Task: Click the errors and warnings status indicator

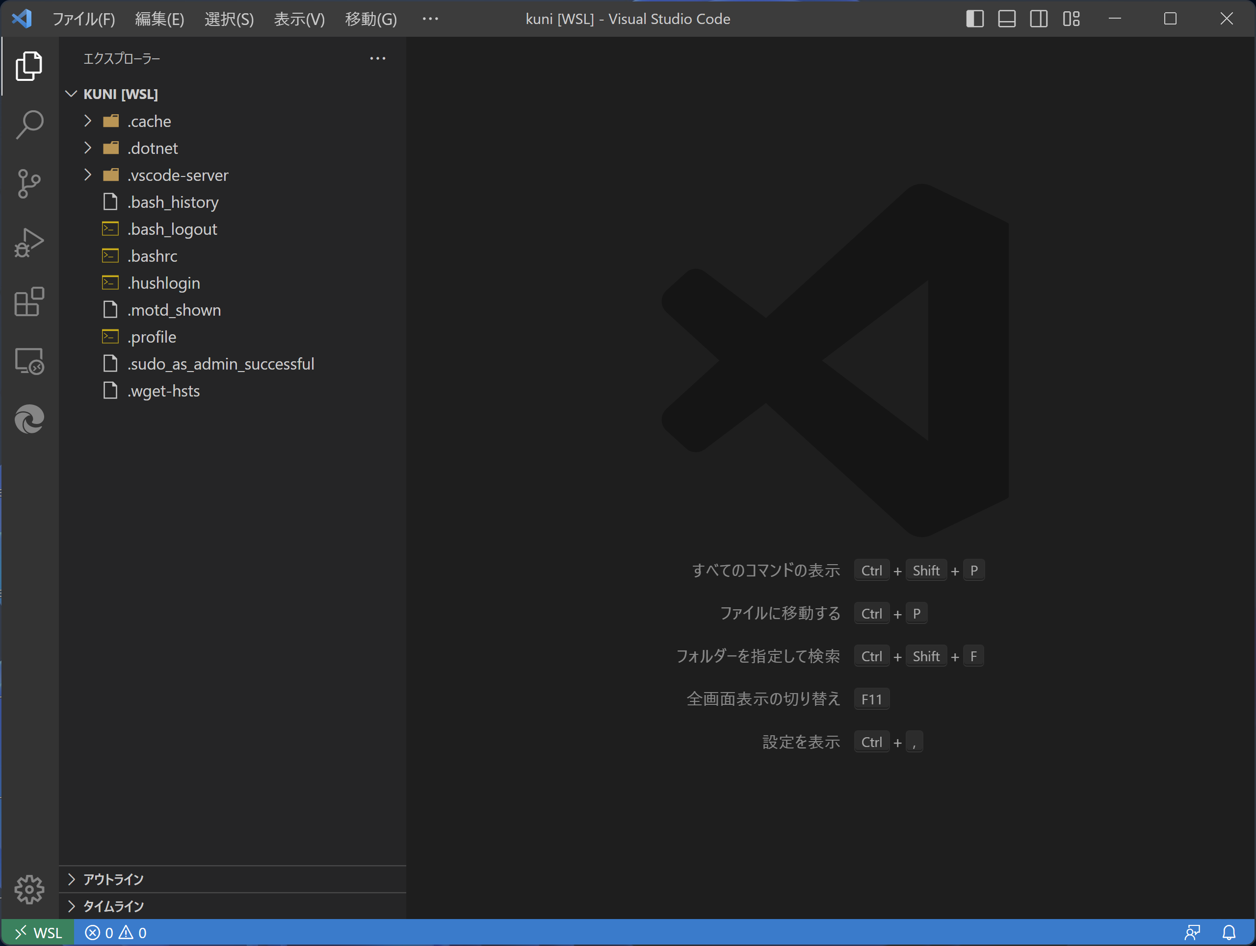Action: (116, 933)
